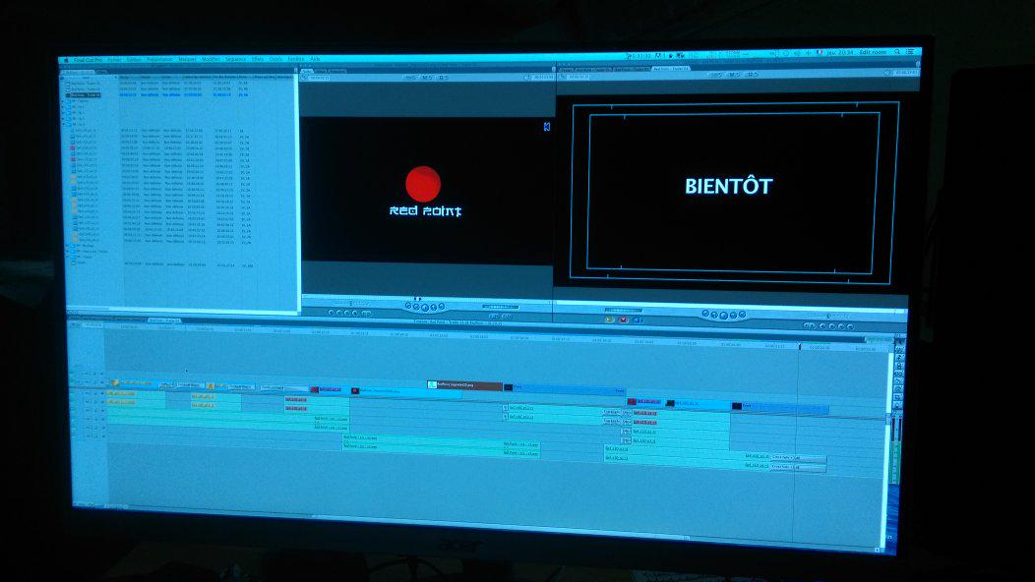
Task: Open the Fenêtre menu
Action: click(x=296, y=59)
